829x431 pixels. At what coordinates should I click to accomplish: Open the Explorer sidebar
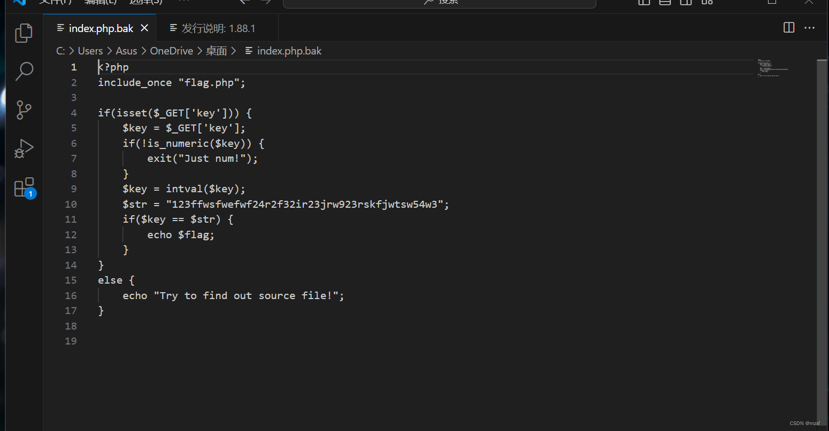point(24,33)
